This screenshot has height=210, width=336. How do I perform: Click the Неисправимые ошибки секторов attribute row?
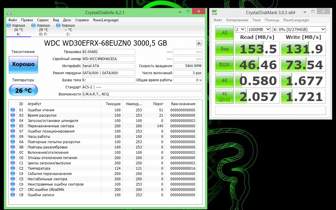(x=103, y=184)
